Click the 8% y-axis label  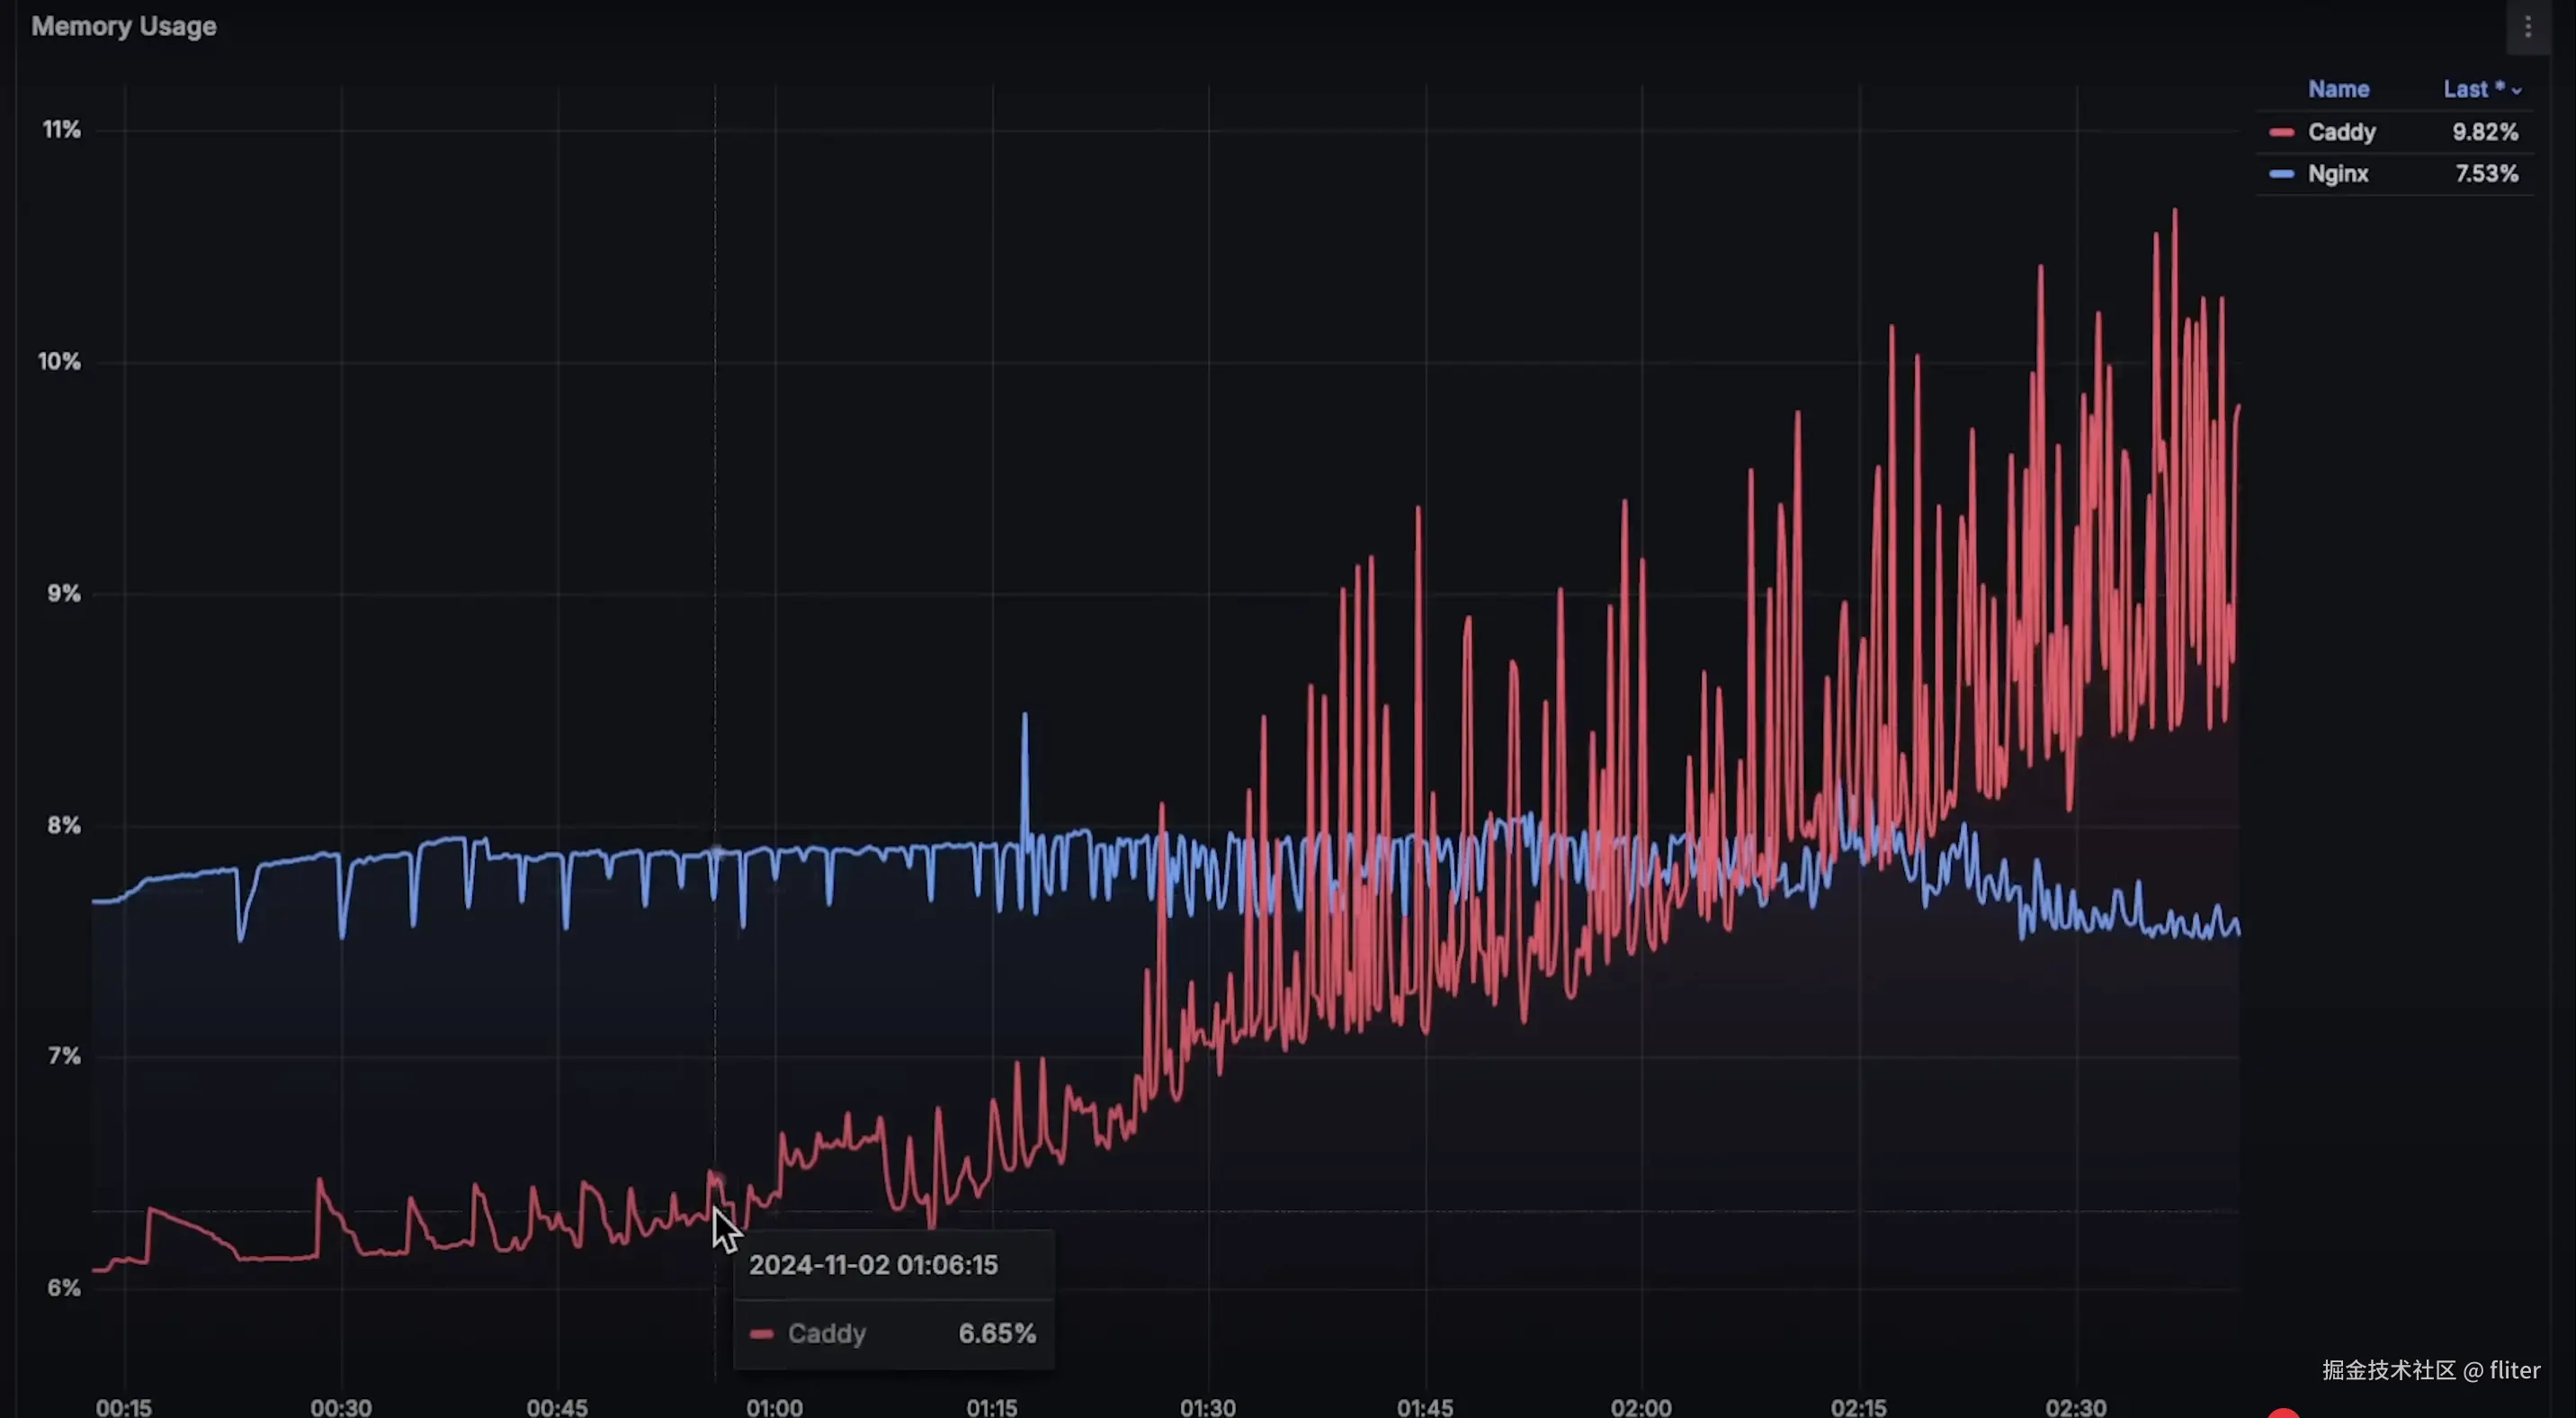pyautogui.click(x=63, y=825)
